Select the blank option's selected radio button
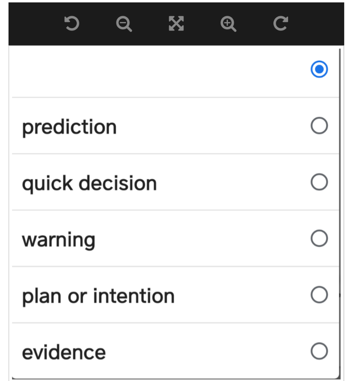Viewport: 352px width, 381px height. (319, 69)
